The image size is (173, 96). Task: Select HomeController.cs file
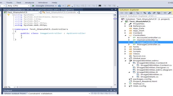[147, 40]
